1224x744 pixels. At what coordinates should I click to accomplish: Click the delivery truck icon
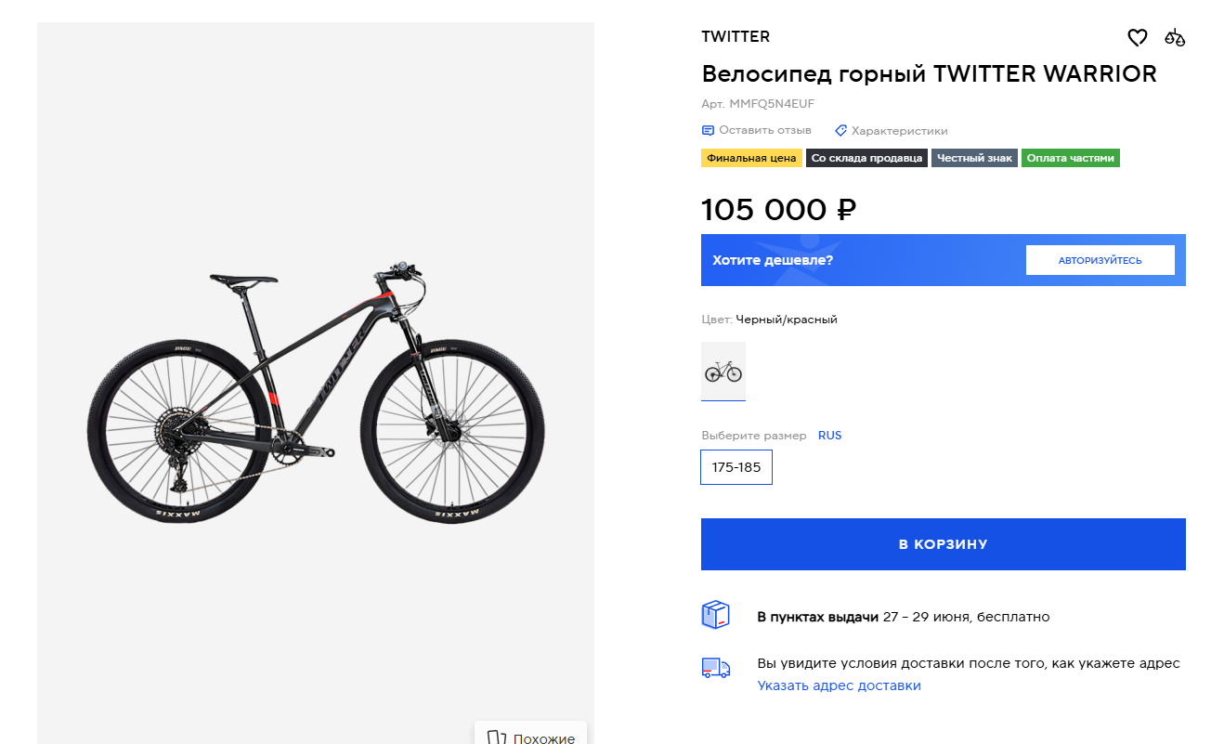coord(715,668)
